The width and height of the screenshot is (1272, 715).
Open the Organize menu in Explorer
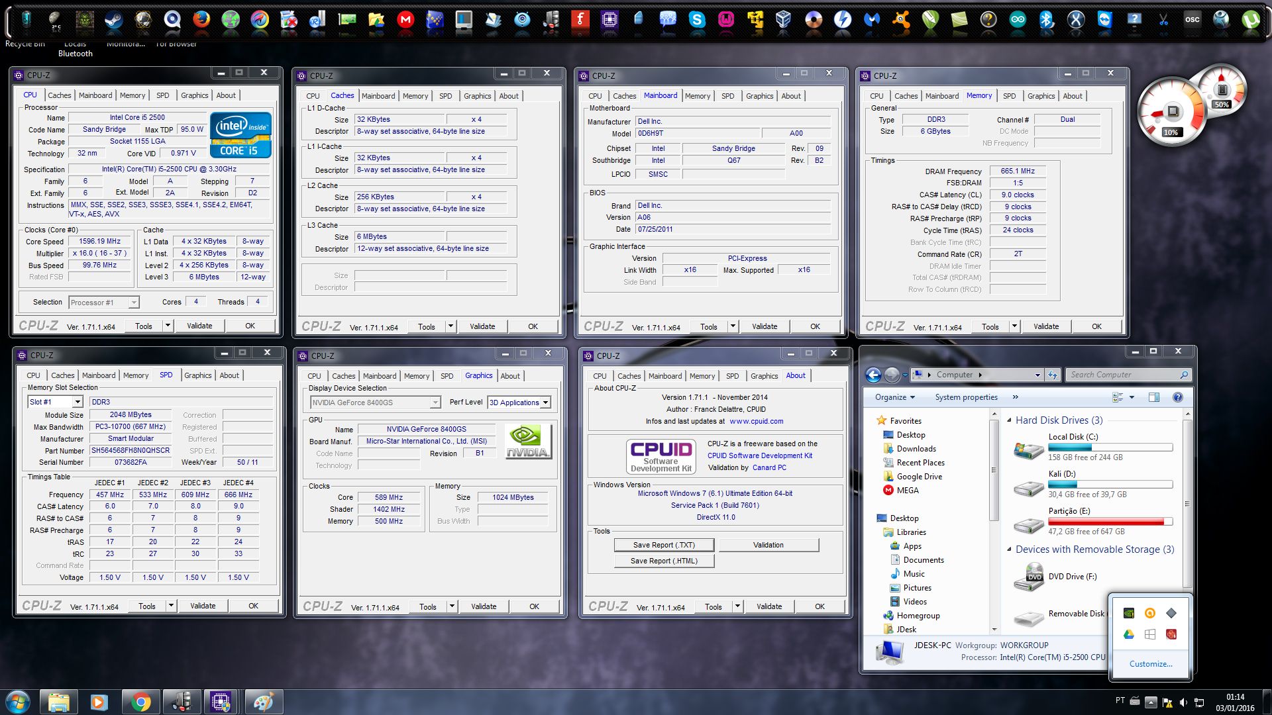(x=894, y=397)
